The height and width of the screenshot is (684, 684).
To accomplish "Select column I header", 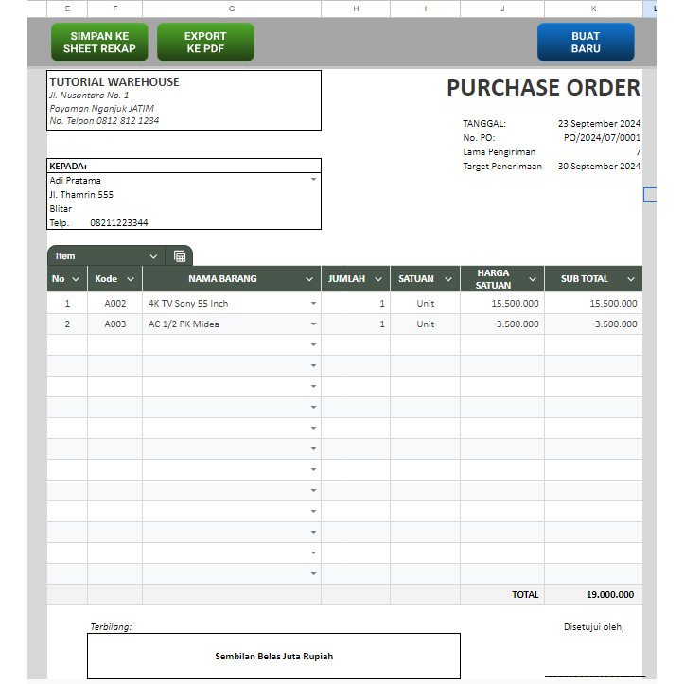I will pos(426,9).
